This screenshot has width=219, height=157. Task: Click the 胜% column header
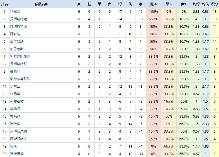(153, 4)
